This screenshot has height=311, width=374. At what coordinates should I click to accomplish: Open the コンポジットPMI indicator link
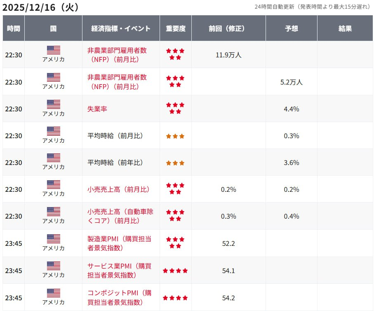pos(120,297)
